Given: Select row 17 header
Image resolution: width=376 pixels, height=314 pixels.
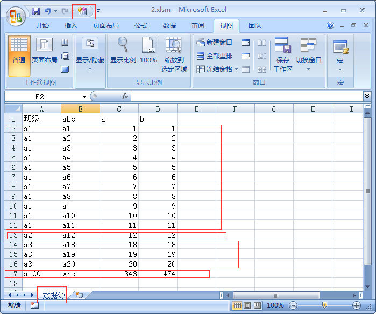Looking at the screenshot, I should pos(13,274).
